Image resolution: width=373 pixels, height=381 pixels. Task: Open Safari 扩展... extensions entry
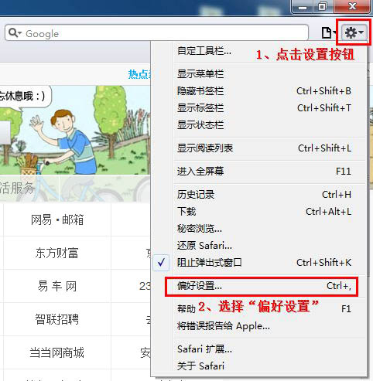(259, 349)
